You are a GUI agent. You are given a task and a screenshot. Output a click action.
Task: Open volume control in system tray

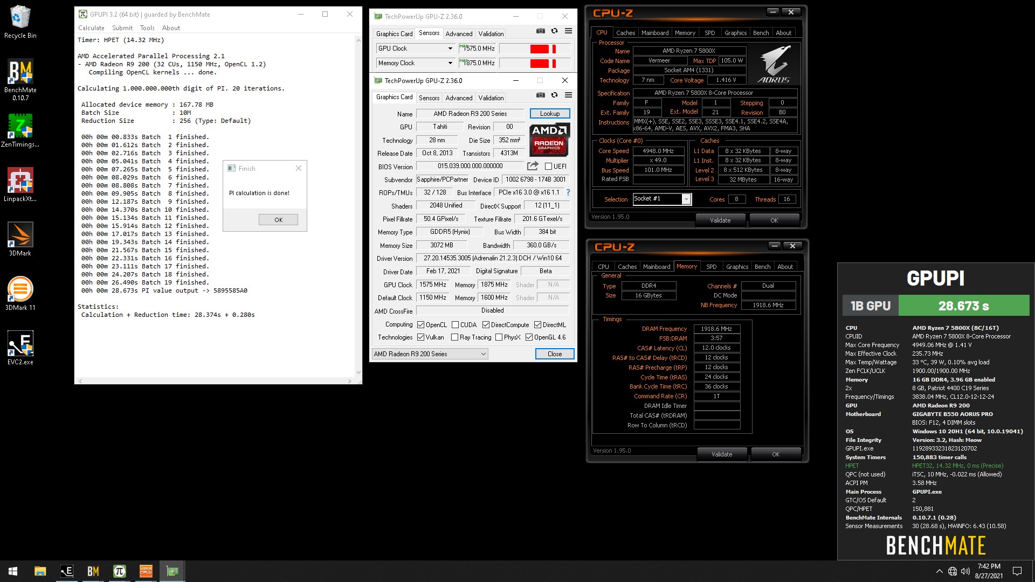(965, 571)
